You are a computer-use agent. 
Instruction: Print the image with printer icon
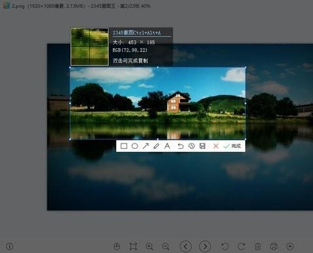pyautogui.click(x=273, y=246)
